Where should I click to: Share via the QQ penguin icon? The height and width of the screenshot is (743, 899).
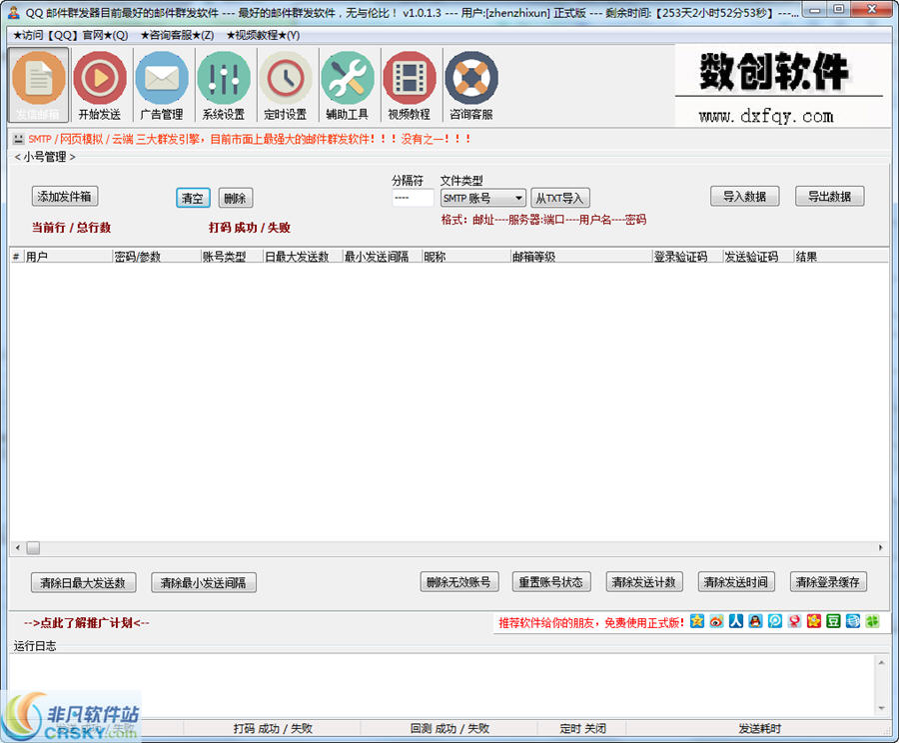point(756,621)
